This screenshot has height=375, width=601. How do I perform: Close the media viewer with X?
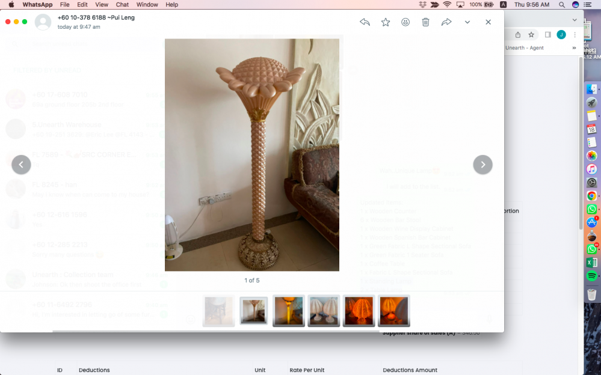(488, 22)
